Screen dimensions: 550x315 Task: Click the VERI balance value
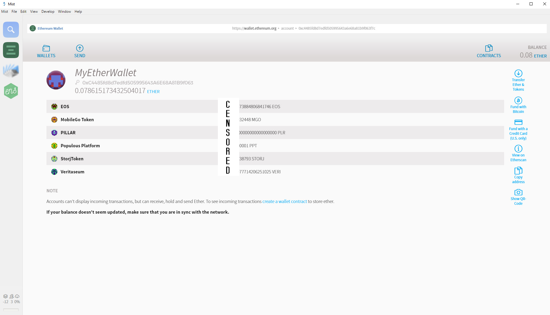point(260,172)
